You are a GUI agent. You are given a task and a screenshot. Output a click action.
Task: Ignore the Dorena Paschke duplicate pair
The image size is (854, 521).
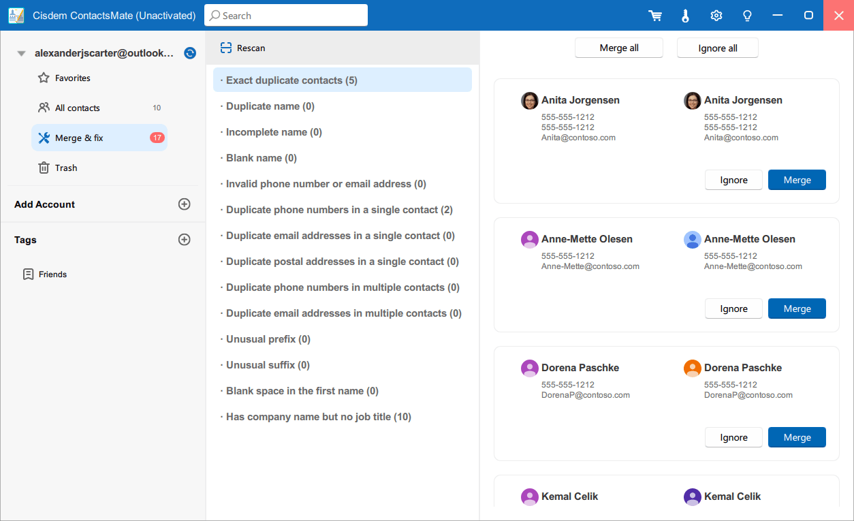pyautogui.click(x=733, y=437)
